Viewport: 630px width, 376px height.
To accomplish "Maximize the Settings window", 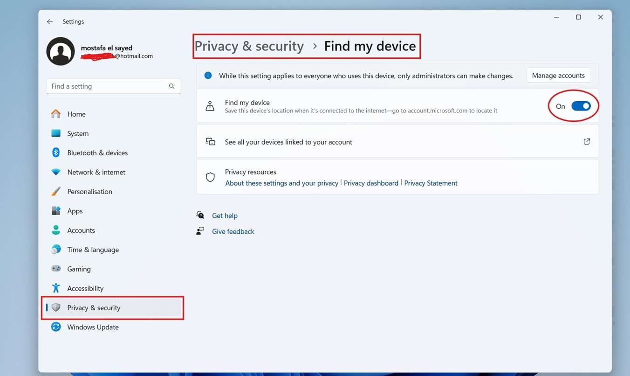I will pyautogui.click(x=578, y=17).
